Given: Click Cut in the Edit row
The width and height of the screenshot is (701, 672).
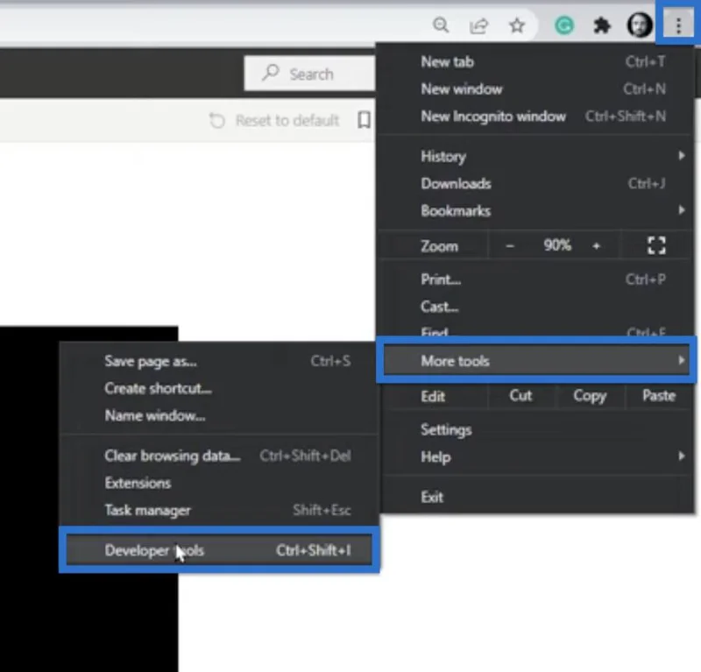Looking at the screenshot, I should click(520, 396).
